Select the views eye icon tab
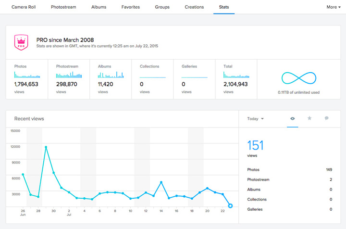Screen dimensions: 346x229 coord(293,118)
